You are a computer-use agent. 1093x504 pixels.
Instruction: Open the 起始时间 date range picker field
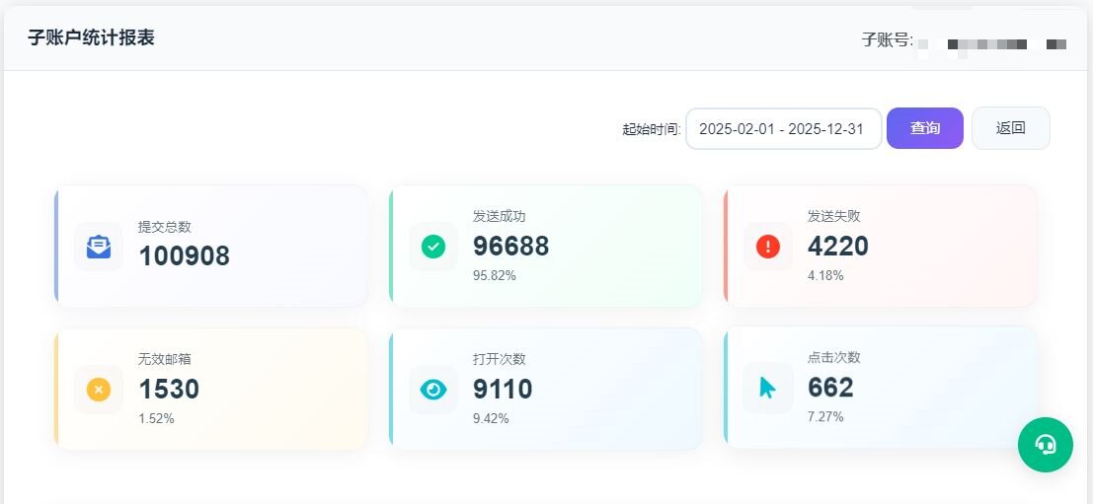783,128
